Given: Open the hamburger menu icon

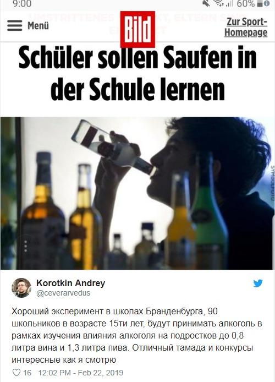Looking at the screenshot, I should tap(15, 25).
